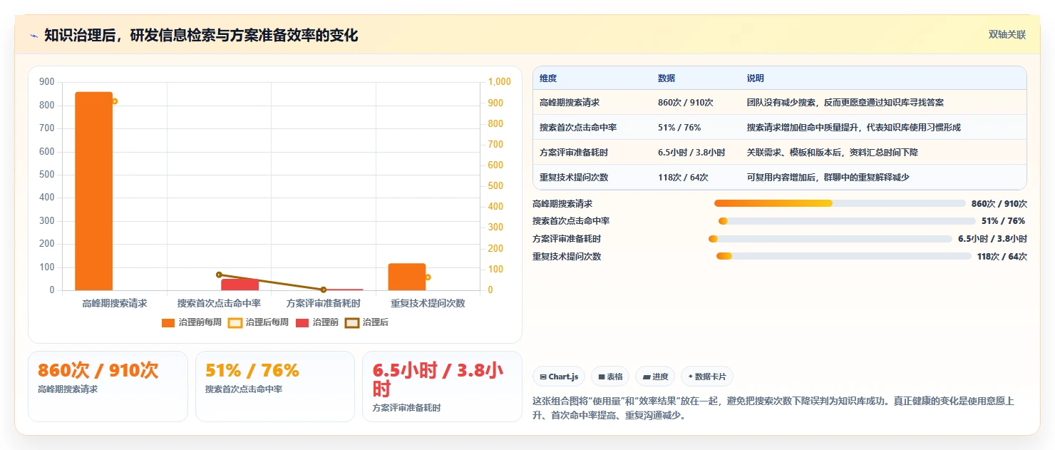Click the orange 重复技术提问次数 bar in the chart

407,277
